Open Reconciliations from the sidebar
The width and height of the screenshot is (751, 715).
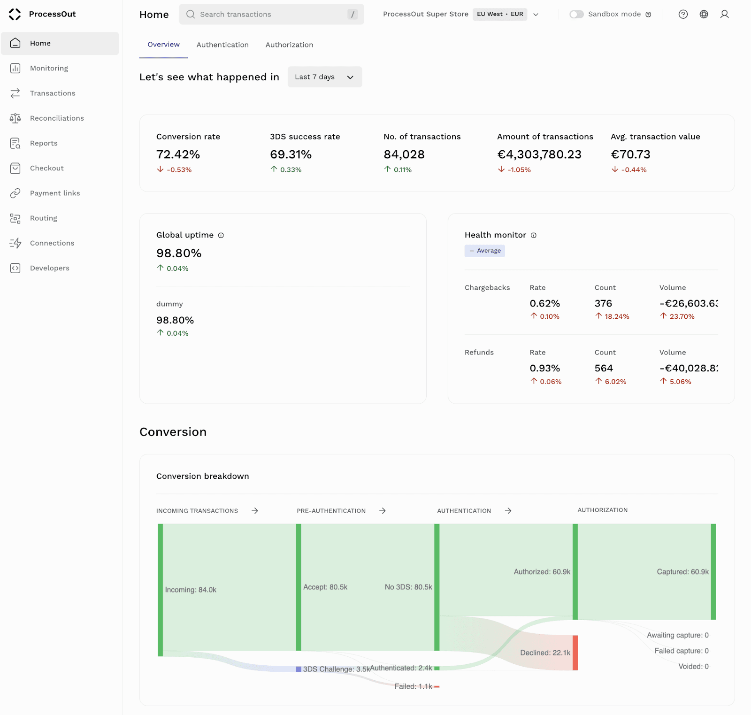[57, 118]
